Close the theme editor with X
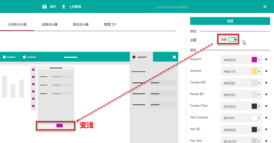274x143 pixels. [x=265, y=7]
